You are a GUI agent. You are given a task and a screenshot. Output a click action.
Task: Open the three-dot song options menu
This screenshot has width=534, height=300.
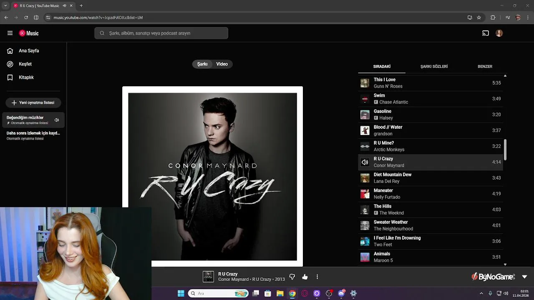pos(317,277)
